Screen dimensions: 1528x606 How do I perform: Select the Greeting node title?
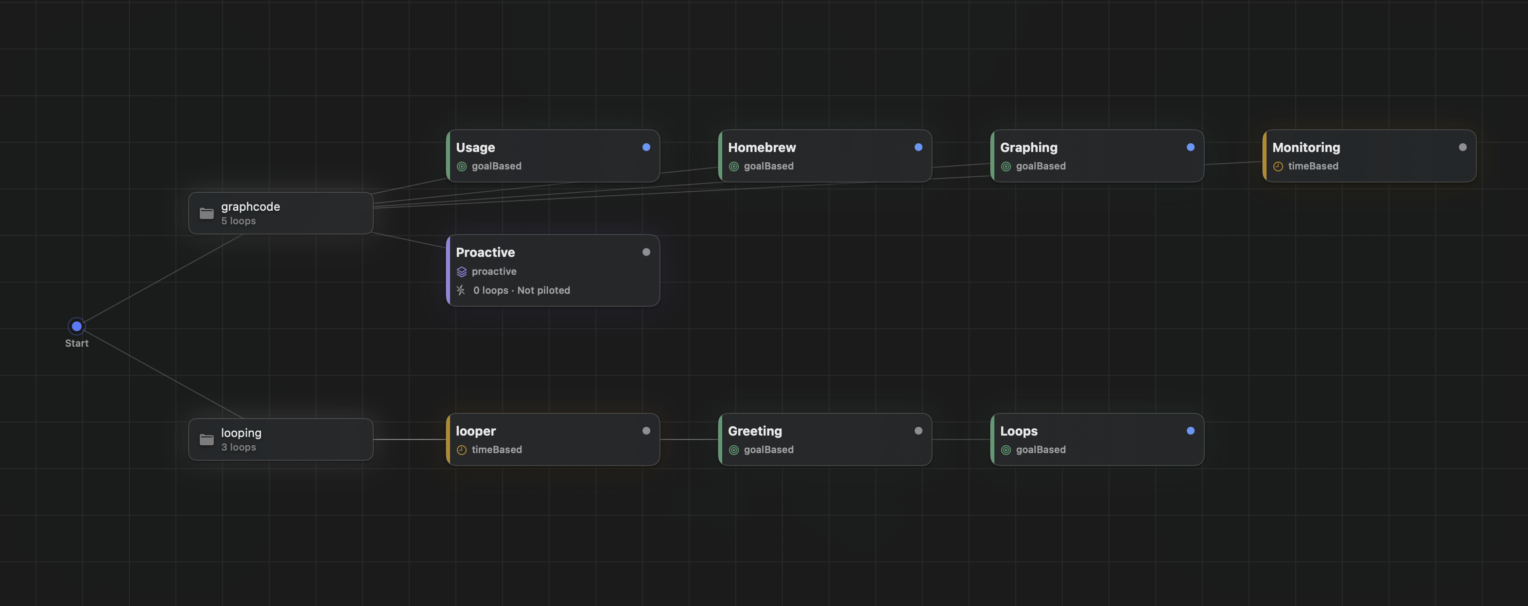pyautogui.click(x=754, y=431)
